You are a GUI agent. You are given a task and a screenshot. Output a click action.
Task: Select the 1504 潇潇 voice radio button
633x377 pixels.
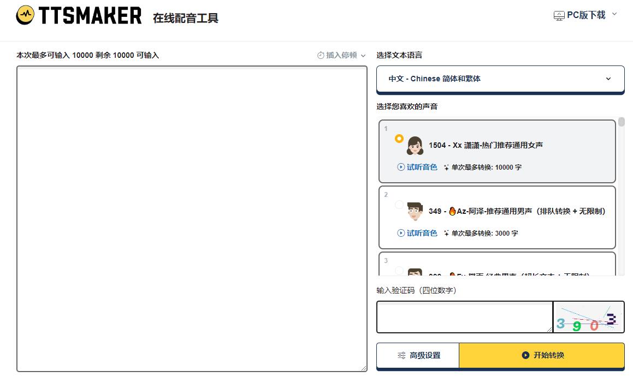399,139
